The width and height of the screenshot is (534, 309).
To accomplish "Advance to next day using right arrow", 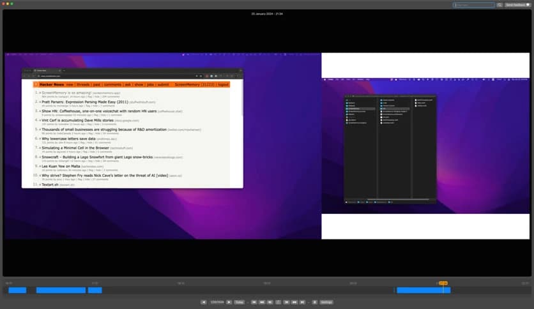I will click(229, 302).
